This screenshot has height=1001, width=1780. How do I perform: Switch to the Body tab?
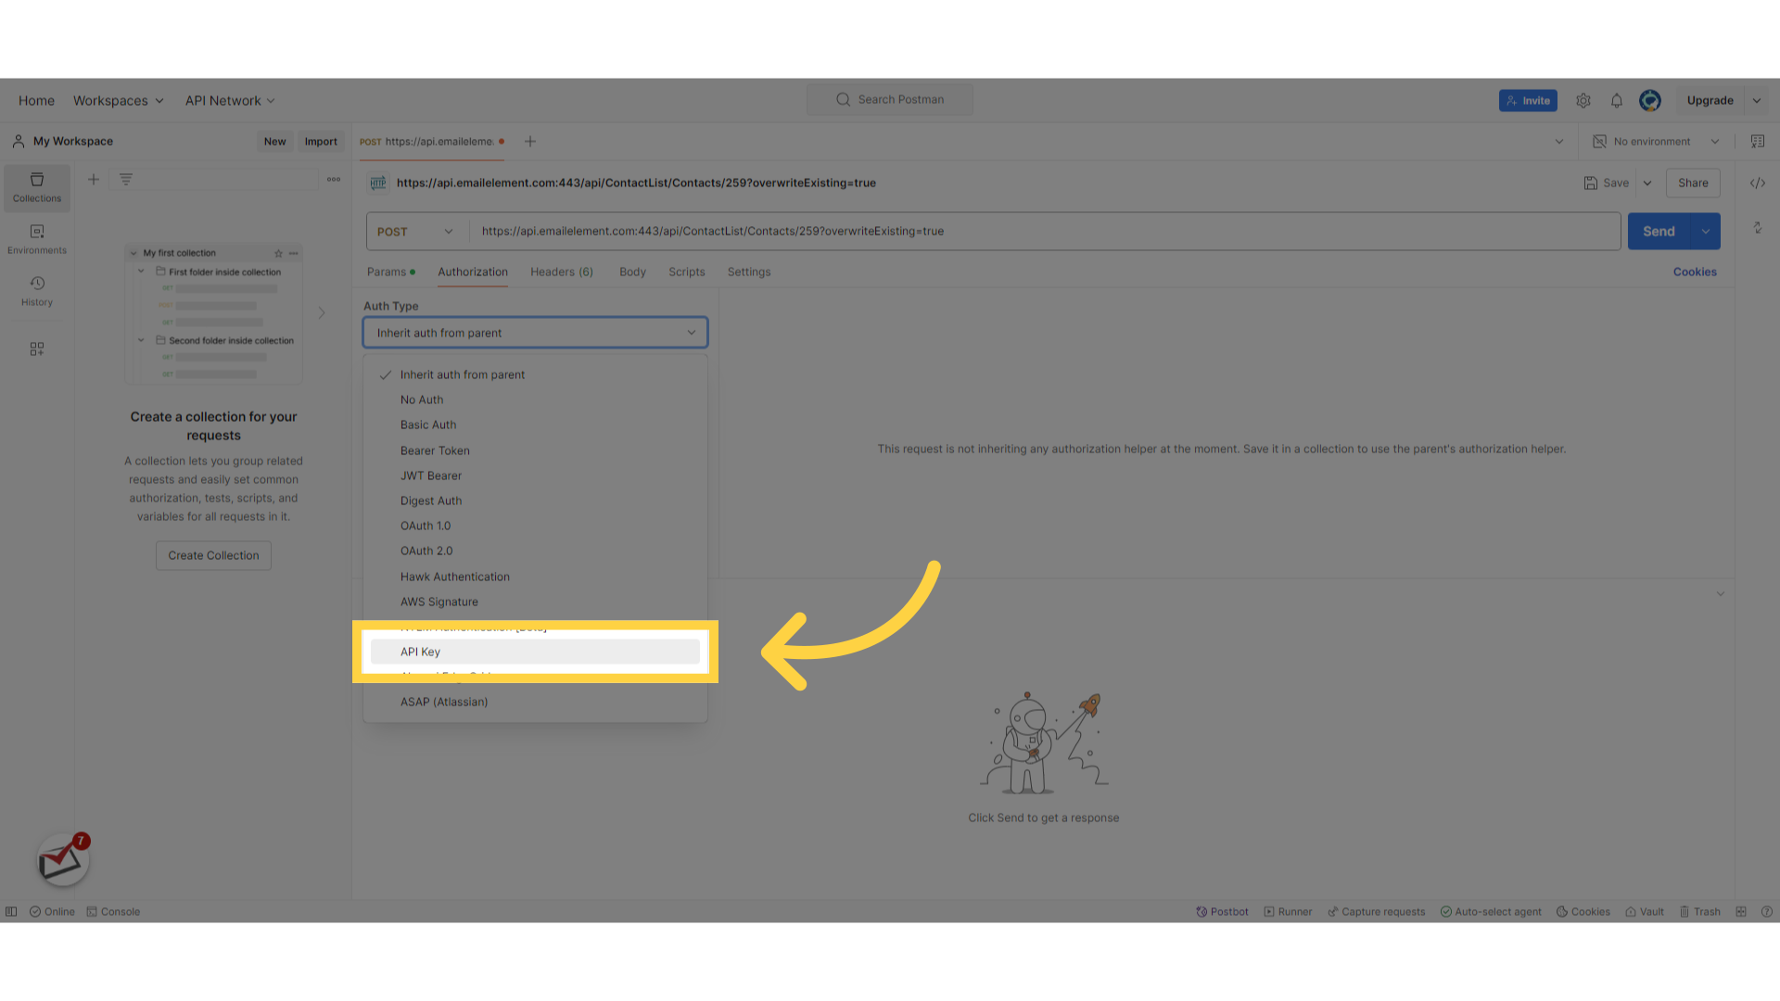click(632, 272)
